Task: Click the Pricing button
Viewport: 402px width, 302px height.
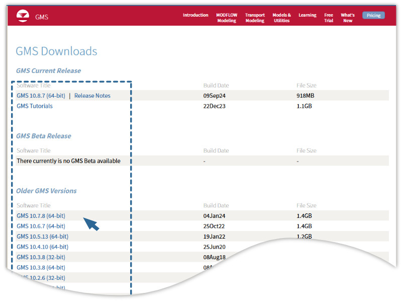Action: [373, 16]
